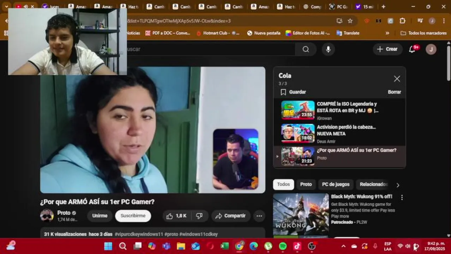Open a new browser tab with plus

(x=383, y=7)
